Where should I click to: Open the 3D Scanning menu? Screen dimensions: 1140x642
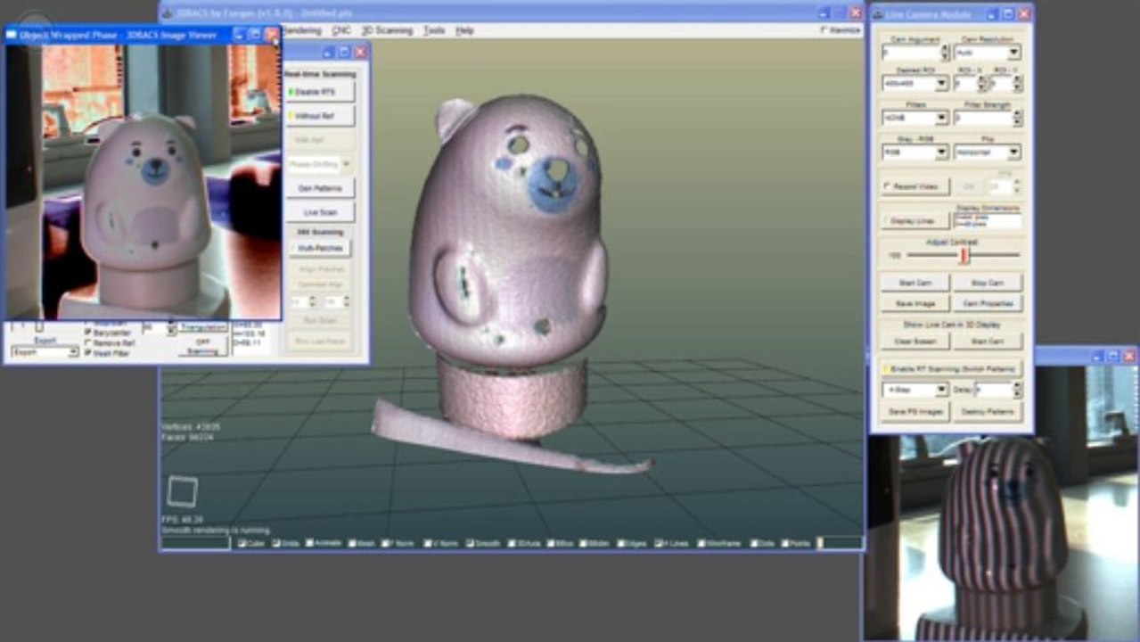[388, 30]
